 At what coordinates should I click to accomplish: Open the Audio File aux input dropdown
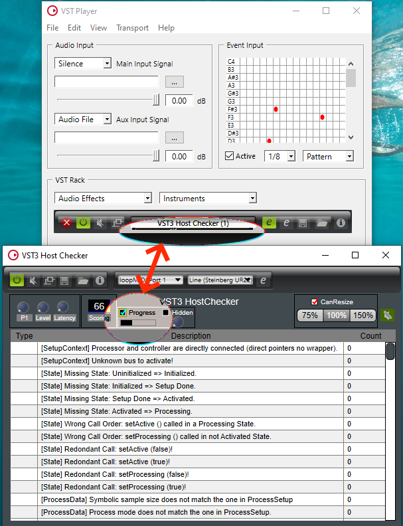(83, 119)
